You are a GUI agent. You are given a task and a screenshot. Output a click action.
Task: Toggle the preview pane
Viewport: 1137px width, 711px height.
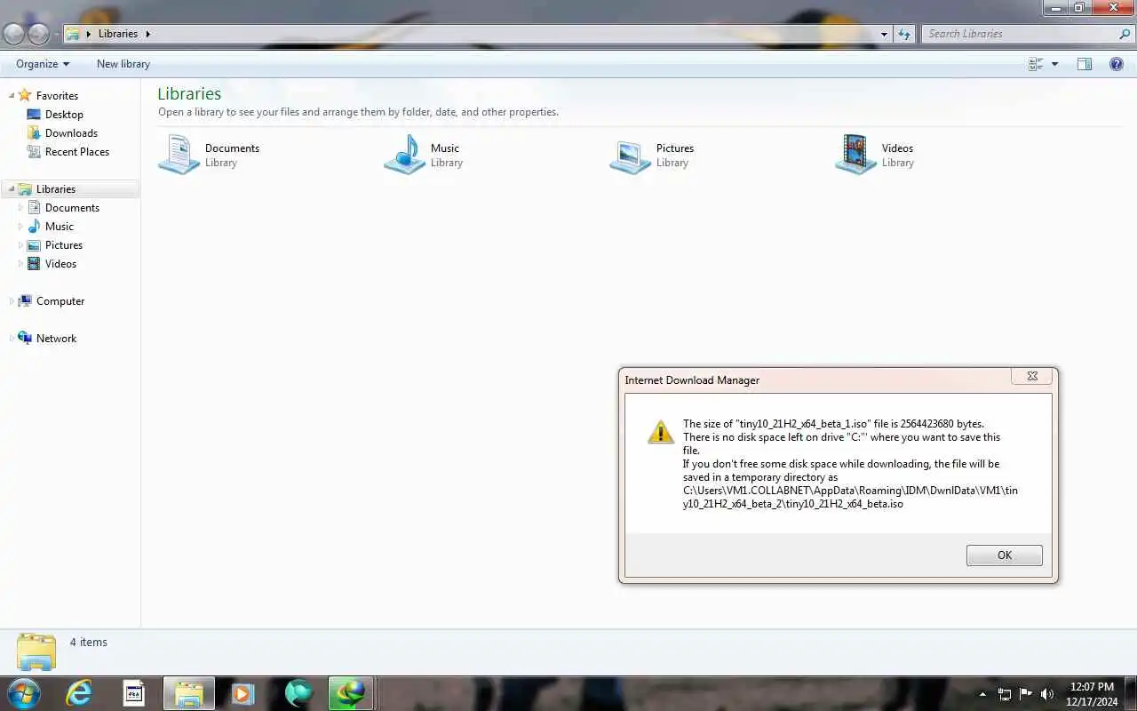(1085, 64)
